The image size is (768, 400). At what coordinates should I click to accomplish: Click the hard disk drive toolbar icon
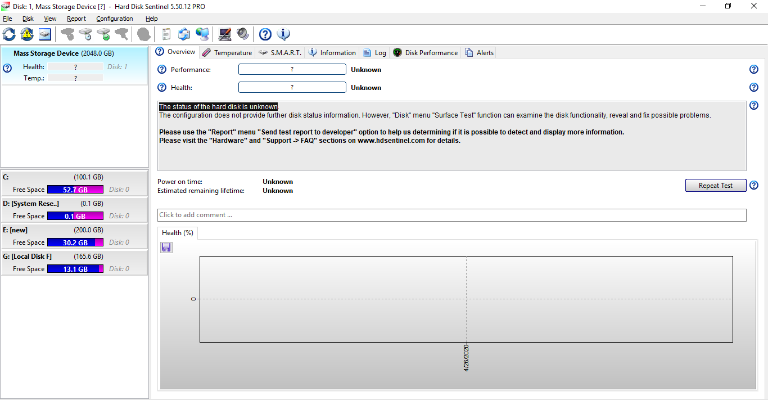coord(45,34)
